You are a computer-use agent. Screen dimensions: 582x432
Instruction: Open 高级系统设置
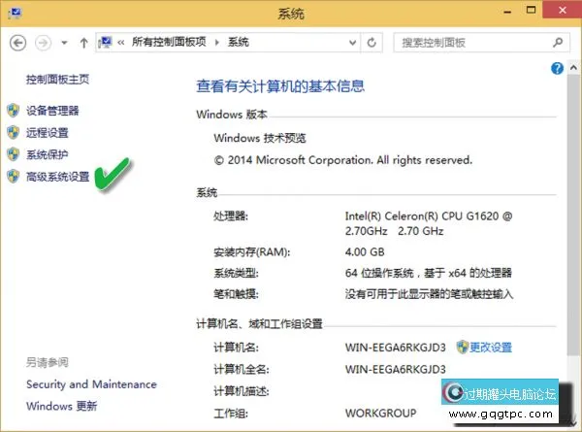pyautogui.click(x=57, y=178)
